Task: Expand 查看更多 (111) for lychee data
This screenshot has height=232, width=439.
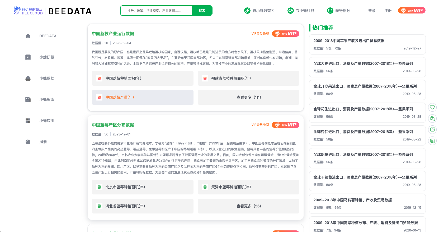Action: [248, 97]
